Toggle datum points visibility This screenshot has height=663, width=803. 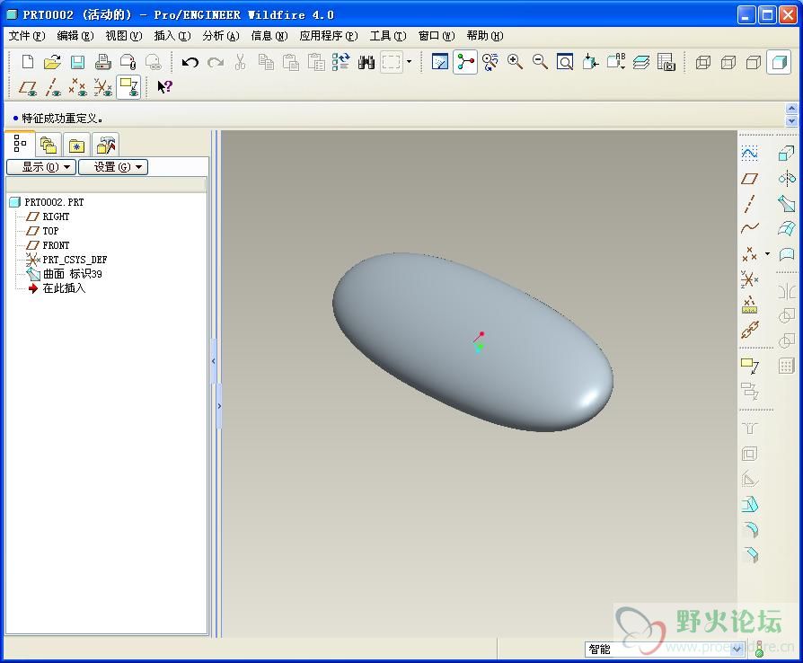click(78, 87)
